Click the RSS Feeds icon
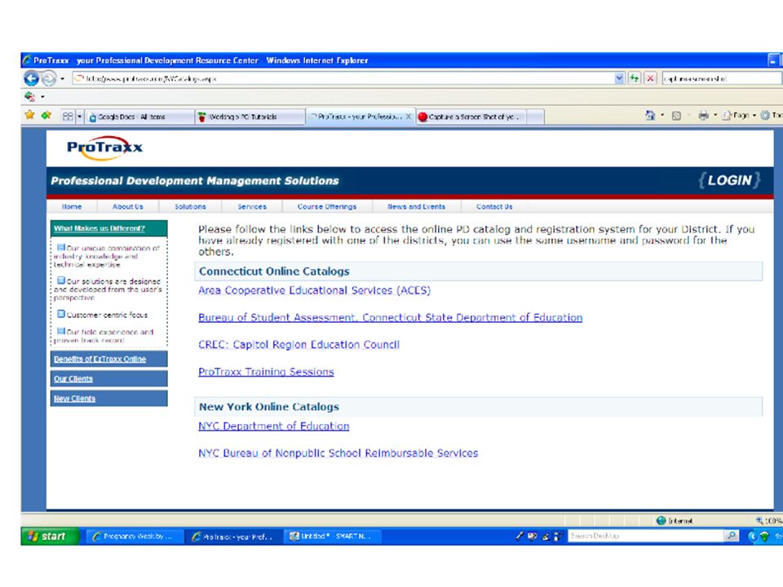Viewport: 783px width, 587px height. click(677, 116)
